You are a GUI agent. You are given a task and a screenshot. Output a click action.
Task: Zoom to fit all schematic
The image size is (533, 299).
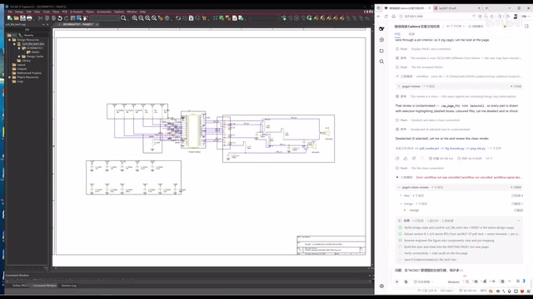click(x=154, y=18)
